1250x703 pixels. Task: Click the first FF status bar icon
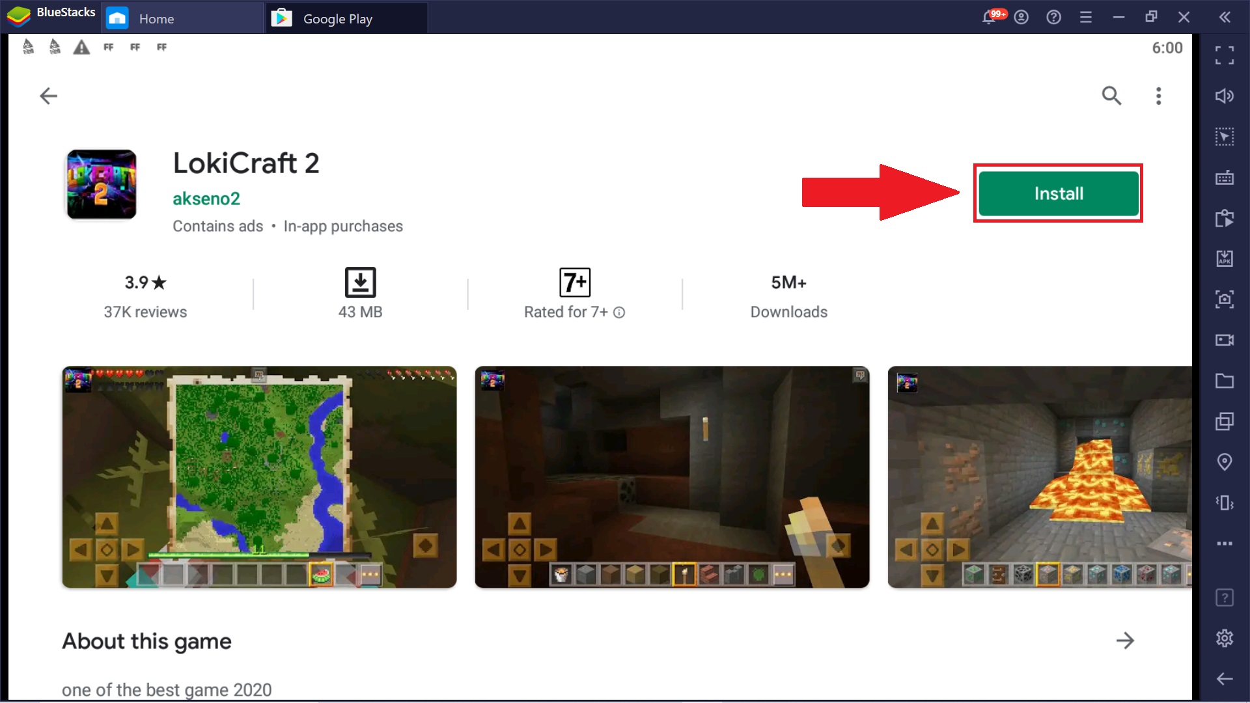pyautogui.click(x=108, y=47)
